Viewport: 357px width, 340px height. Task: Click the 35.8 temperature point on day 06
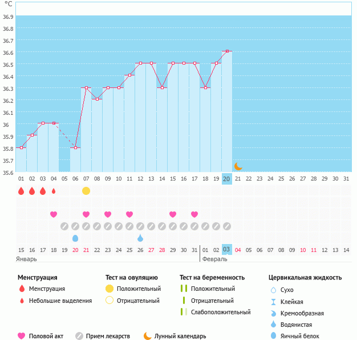click(75, 147)
